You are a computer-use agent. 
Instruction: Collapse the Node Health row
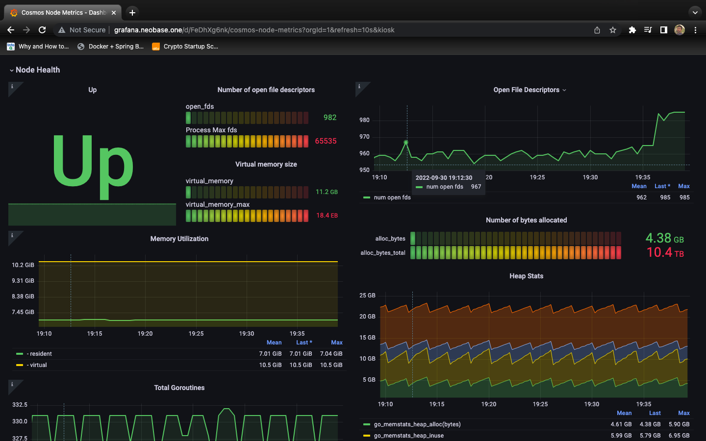[34, 70]
